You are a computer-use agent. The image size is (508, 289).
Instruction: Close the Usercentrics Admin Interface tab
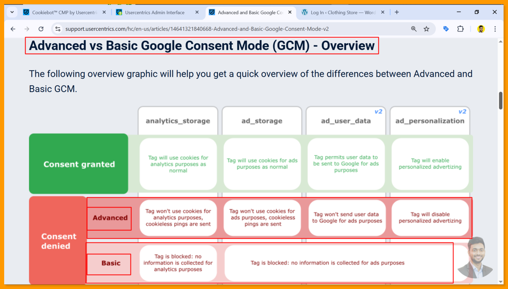[x=197, y=12]
